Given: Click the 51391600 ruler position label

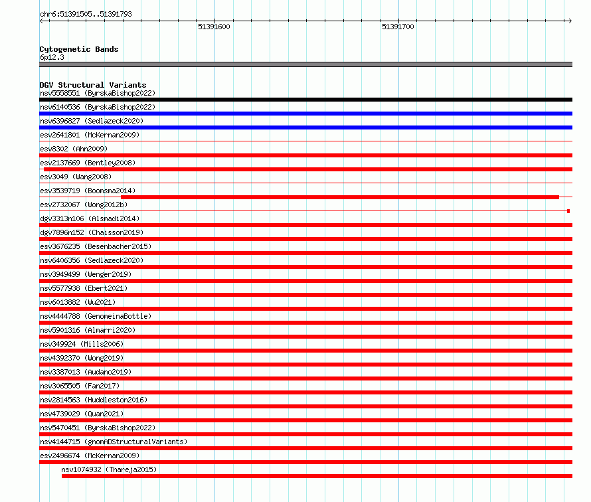Looking at the screenshot, I should [214, 27].
